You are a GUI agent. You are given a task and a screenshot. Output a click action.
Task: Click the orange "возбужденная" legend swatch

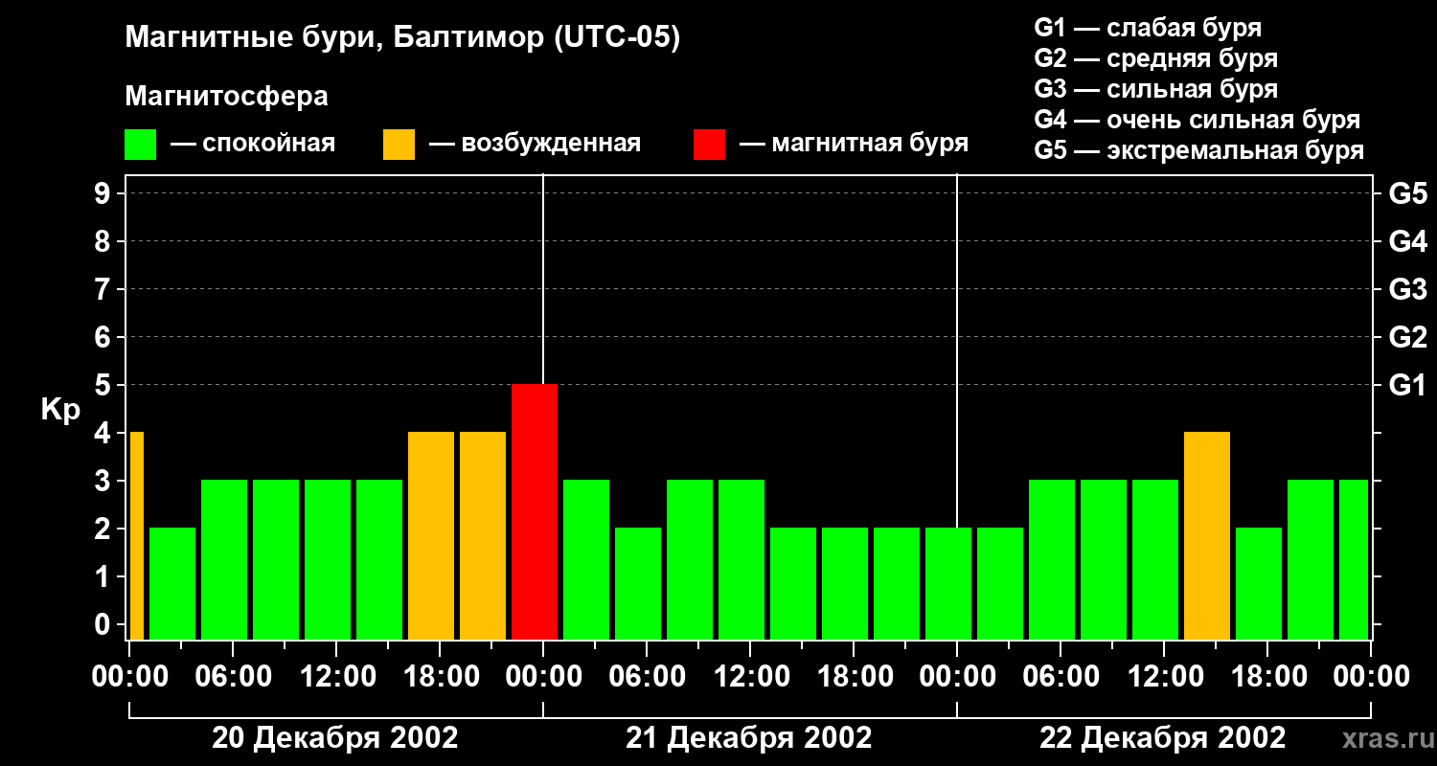[399, 145]
